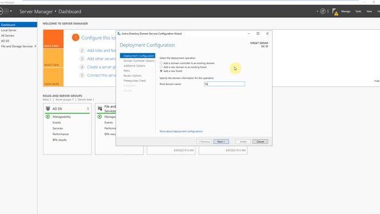Click Connect this server to cloud link
Image resolution: width=380 pixels, height=214 pixels.
(x=102, y=75)
